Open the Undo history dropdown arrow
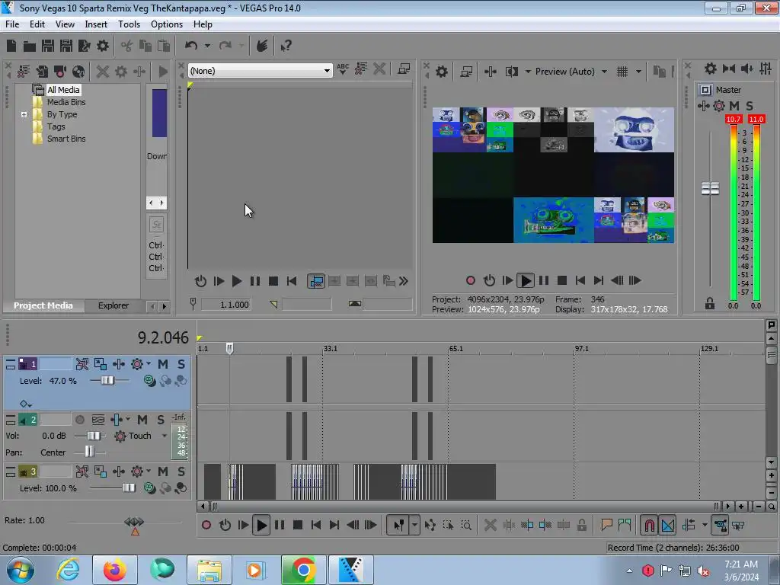The image size is (780, 585). click(x=207, y=46)
